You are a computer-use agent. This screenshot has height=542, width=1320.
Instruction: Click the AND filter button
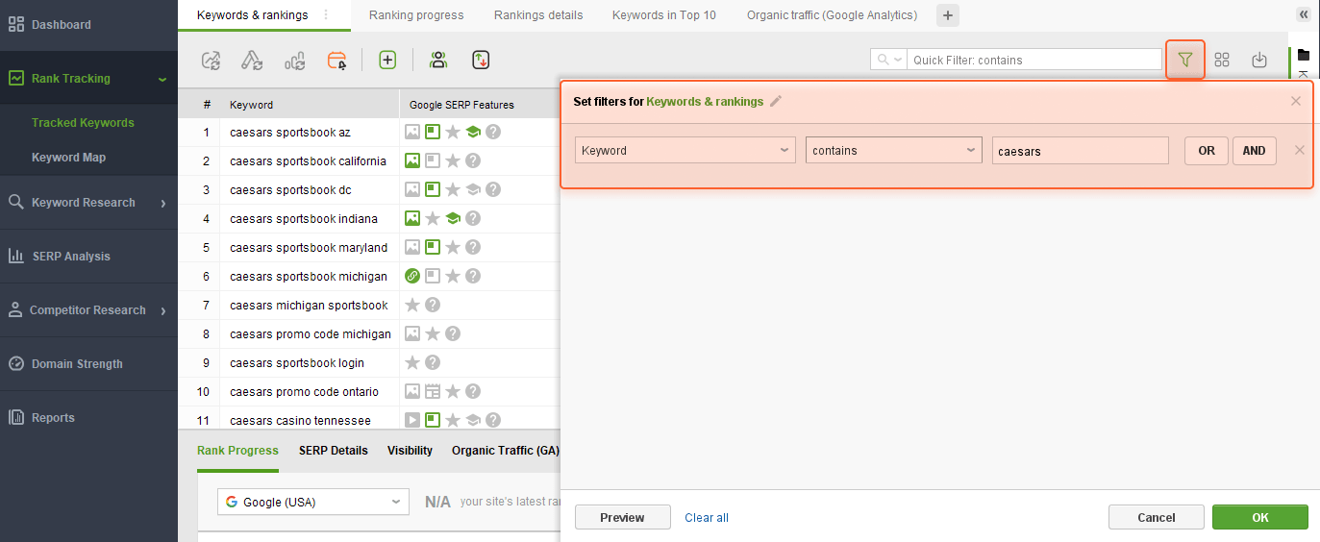1255,151
